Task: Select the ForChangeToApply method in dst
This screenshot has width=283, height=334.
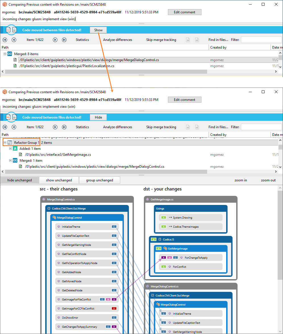Action: click(x=191, y=258)
